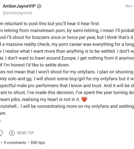Click the dollar-sign tip icon
Screen dimensions: 134x149
[12, 133]
